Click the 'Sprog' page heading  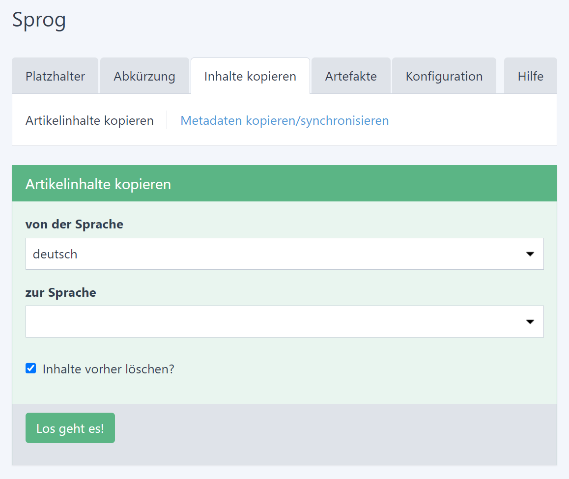[x=39, y=20]
